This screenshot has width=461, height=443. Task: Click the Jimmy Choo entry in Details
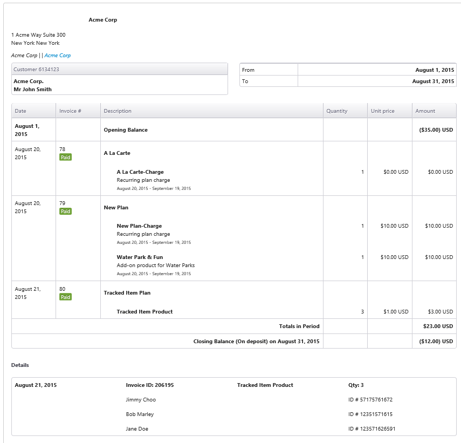(x=141, y=399)
